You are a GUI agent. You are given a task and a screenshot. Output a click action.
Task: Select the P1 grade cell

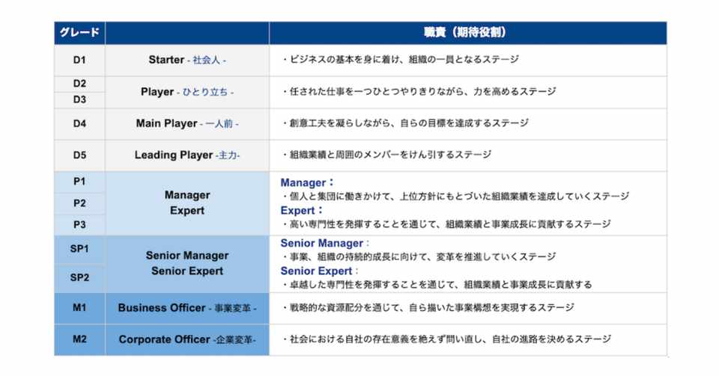pos(79,182)
